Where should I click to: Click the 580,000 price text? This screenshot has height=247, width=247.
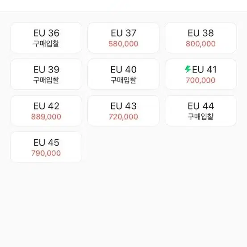[123, 44]
